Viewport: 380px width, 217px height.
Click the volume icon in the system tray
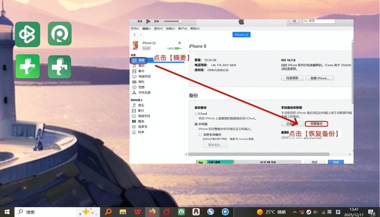(x=315, y=212)
